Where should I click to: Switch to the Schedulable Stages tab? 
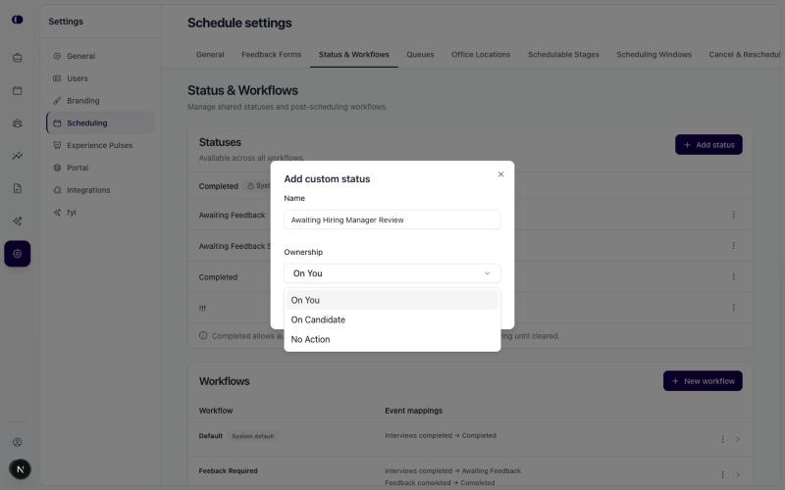[x=563, y=55]
